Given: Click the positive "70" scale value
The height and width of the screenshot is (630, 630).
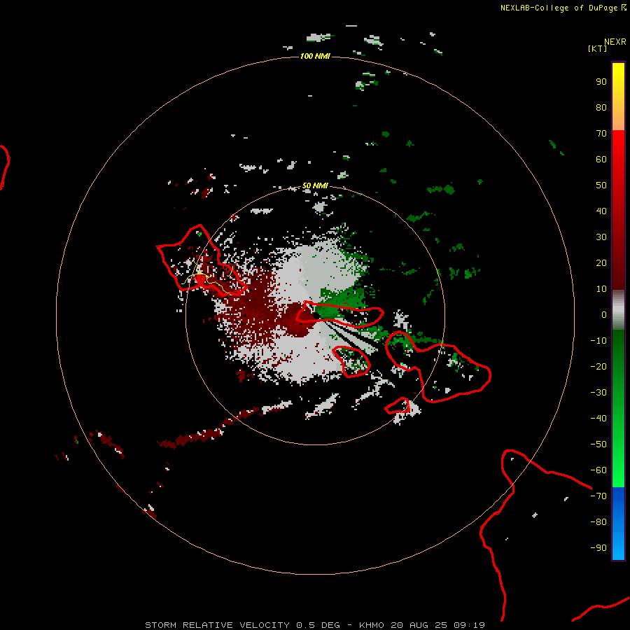Looking at the screenshot, I should pos(601,134).
